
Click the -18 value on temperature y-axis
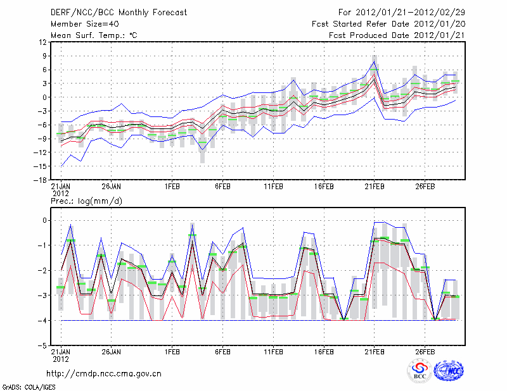click(x=39, y=180)
